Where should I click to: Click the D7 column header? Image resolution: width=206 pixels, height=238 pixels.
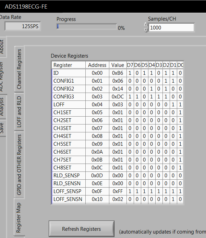pos(130,65)
